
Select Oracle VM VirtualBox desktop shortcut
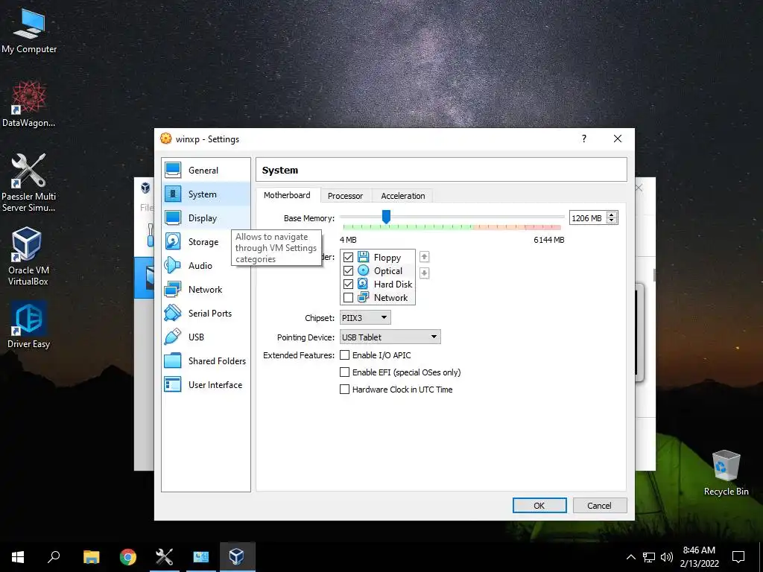coord(29,257)
